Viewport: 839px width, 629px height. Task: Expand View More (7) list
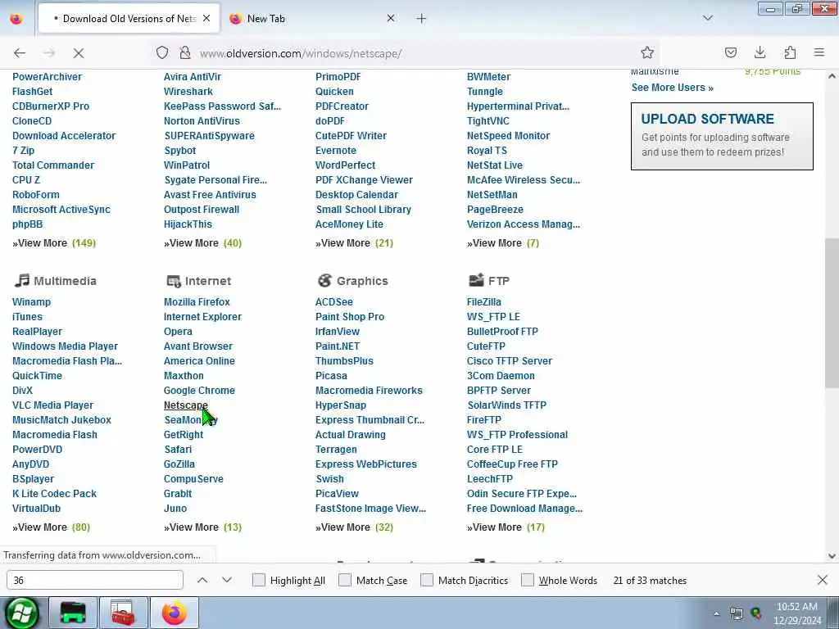pyautogui.click(x=503, y=242)
